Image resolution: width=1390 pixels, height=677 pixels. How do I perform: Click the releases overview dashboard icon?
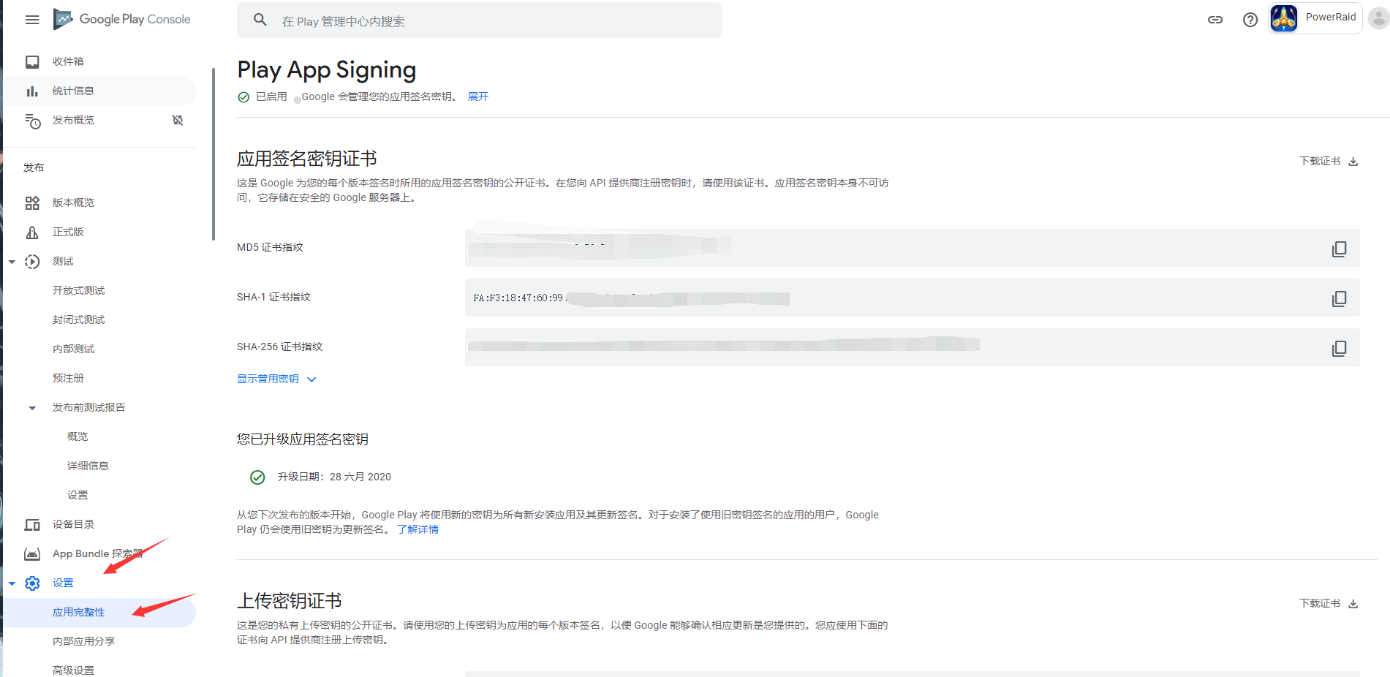32,203
